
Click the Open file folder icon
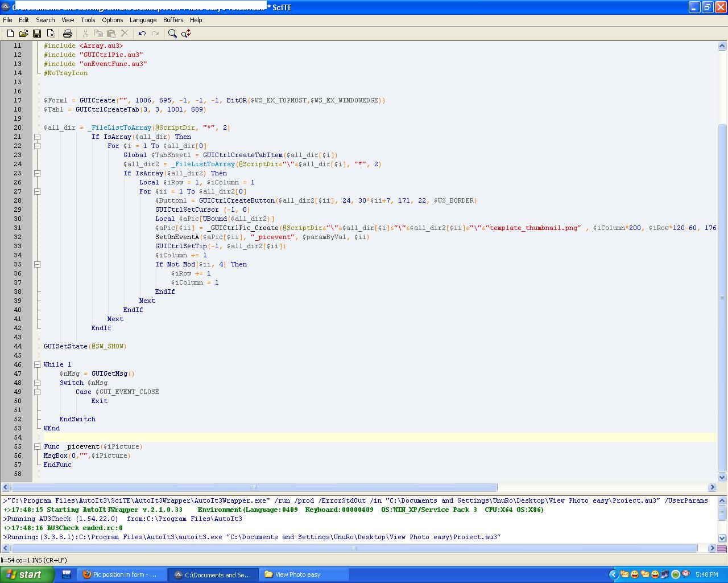click(x=23, y=34)
